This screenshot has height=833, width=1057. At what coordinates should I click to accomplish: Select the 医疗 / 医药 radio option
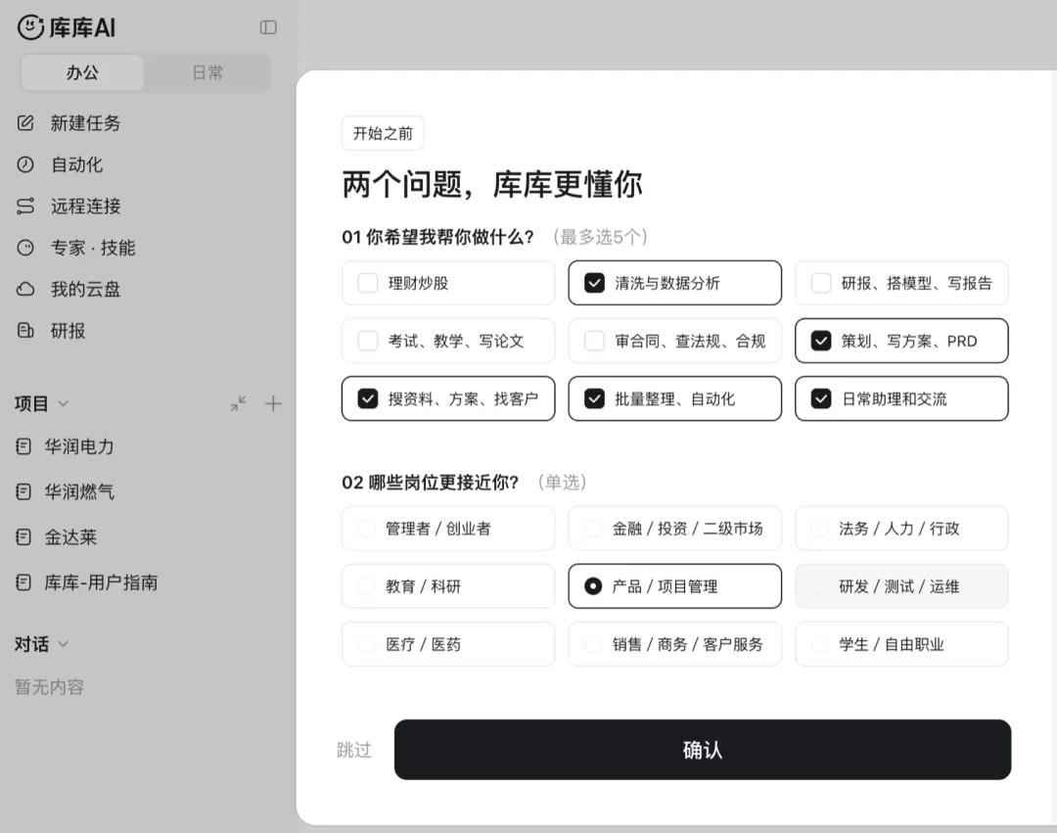(448, 644)
